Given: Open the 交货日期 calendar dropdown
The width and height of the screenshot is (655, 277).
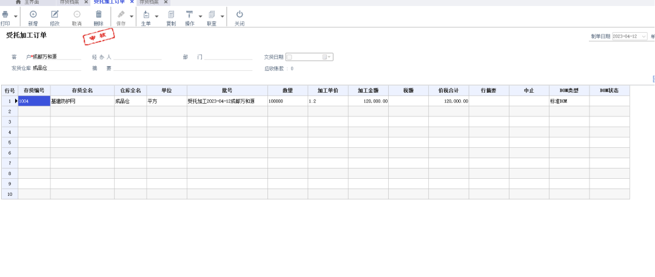Looking at the screenshot, I should (327, 57).
